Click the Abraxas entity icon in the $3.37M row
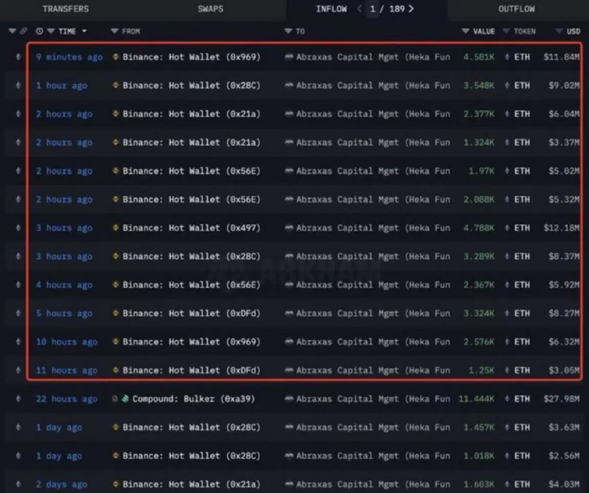 (288, 143)
